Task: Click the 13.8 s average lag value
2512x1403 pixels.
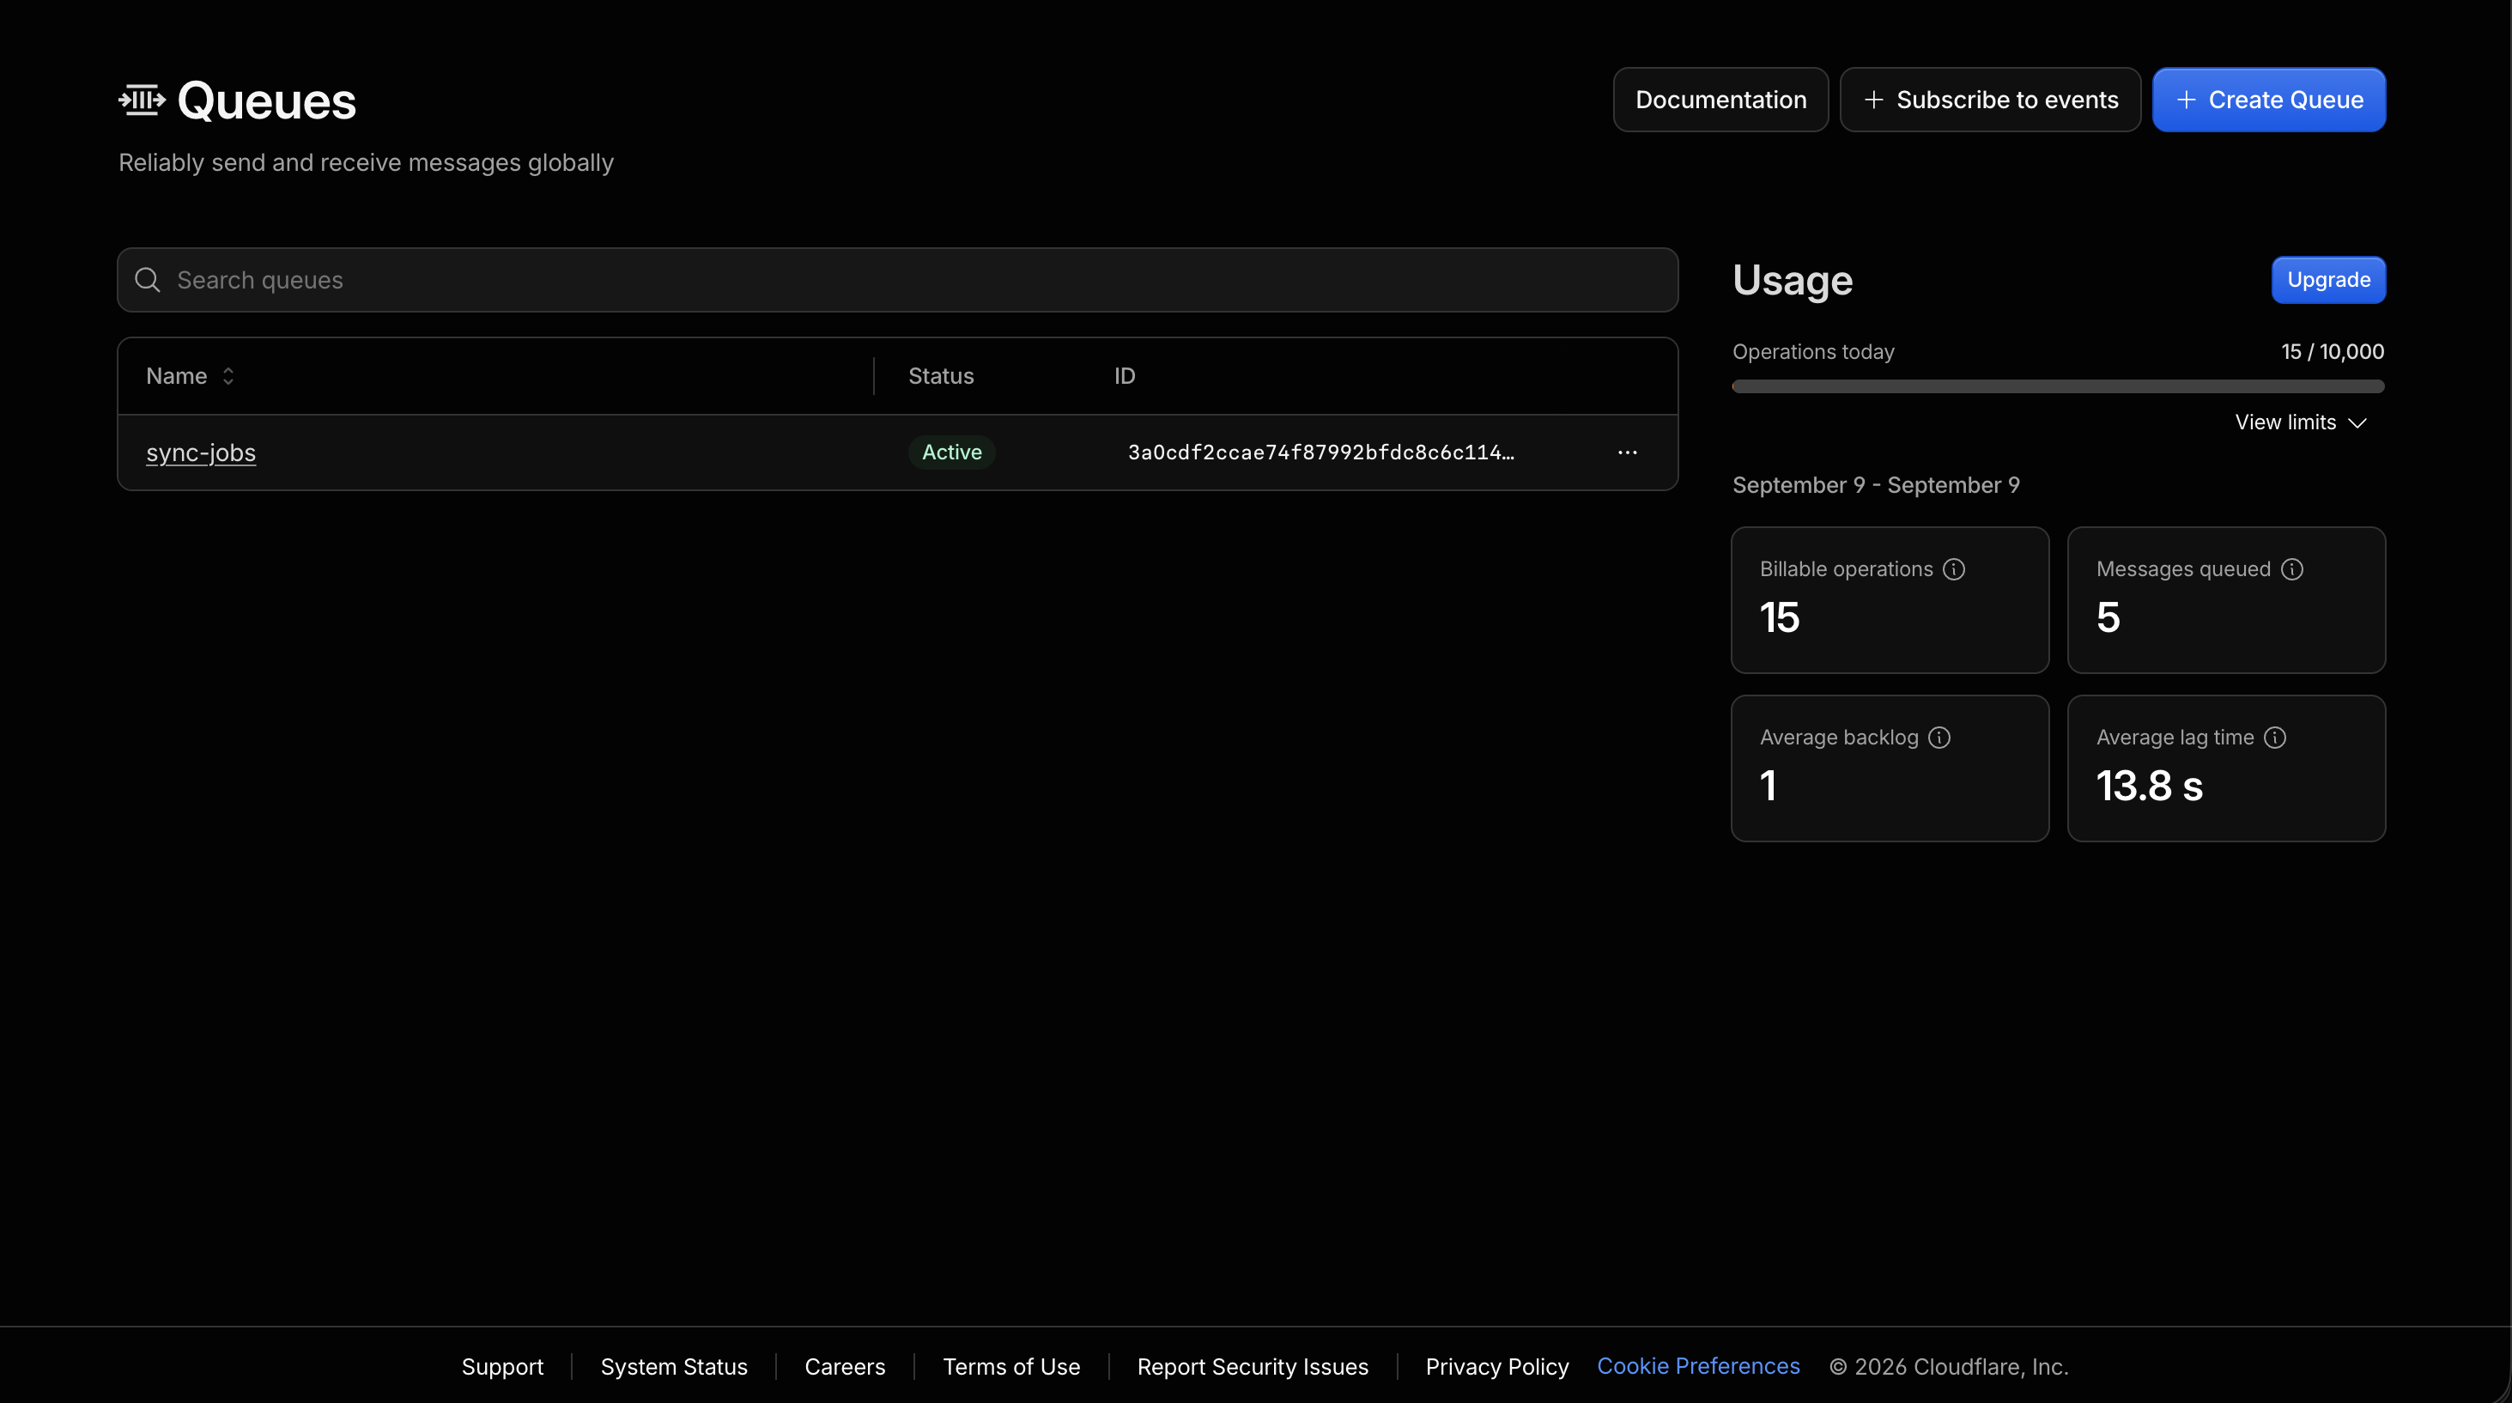Action: click(x=2149, y=786)
